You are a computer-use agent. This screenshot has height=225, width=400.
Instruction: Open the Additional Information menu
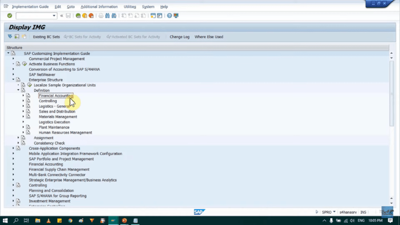click(99, 7)
